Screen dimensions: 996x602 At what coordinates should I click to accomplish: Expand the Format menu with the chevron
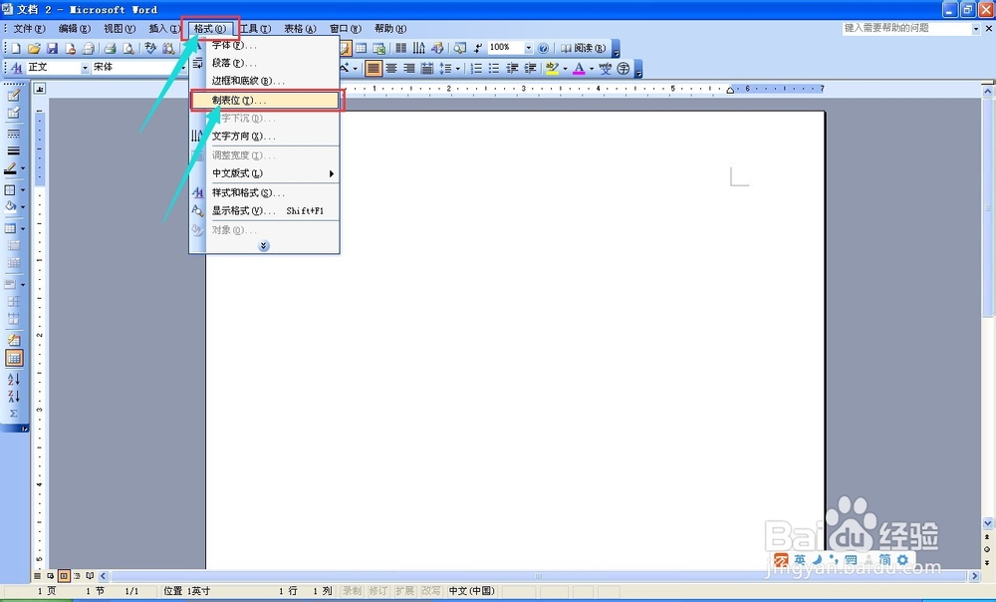click(264, 246)
